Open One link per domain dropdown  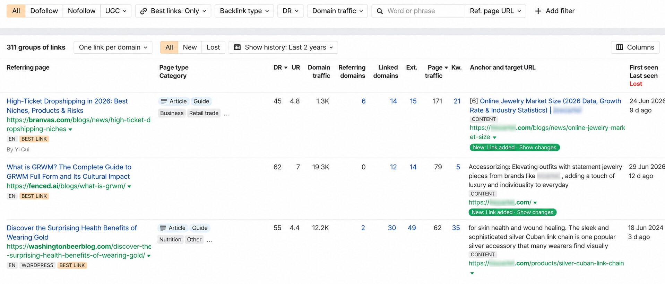click(x=113, y=47)
